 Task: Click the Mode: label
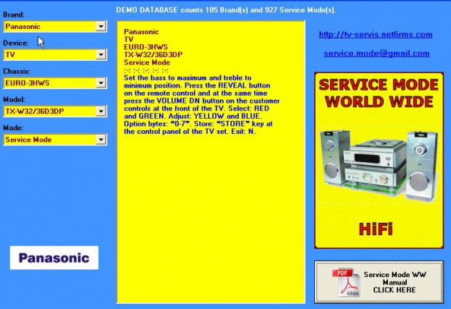(x=13, y=127)
